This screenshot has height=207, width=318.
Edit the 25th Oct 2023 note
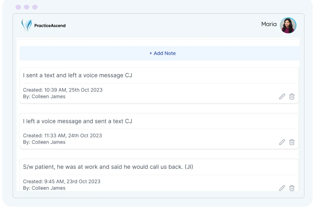pos(282,96)
